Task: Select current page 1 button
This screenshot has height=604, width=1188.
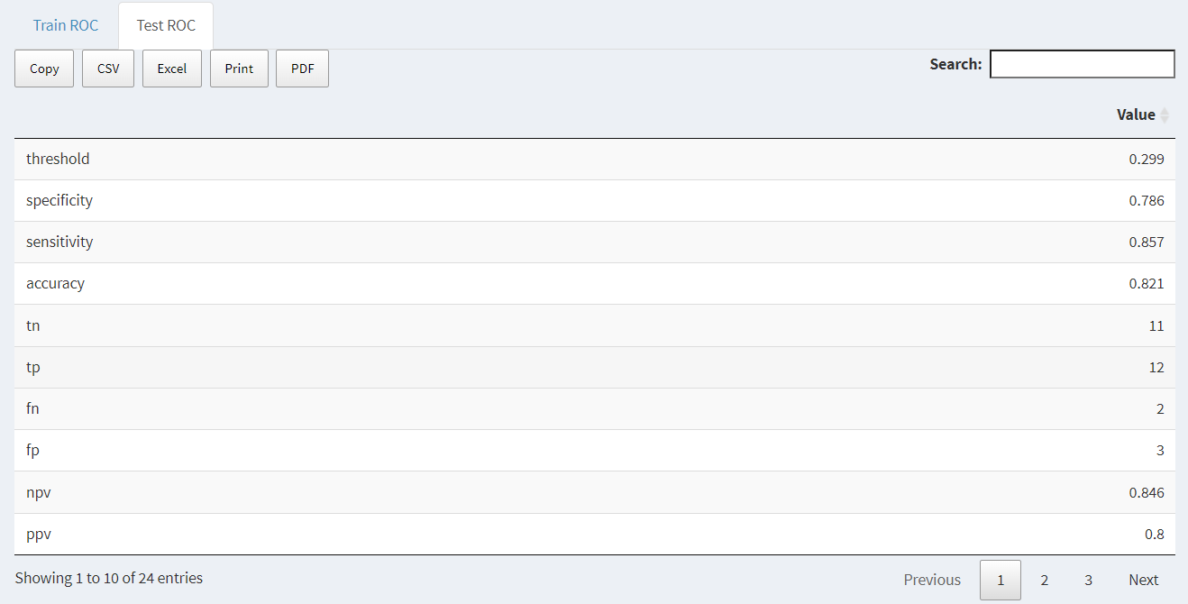Action: pyautogui.click(x=1000, y=580)
